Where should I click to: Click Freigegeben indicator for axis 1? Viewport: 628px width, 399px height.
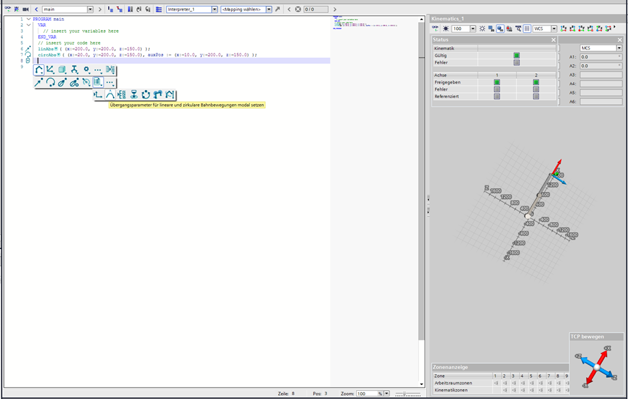[496, 82]
